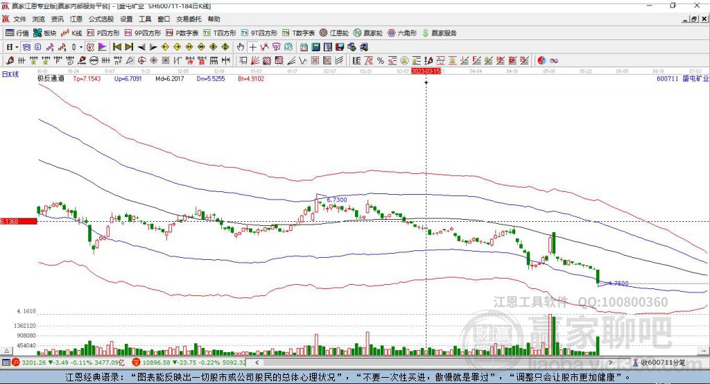Select the hand pan tool

[x=241, y=47]
